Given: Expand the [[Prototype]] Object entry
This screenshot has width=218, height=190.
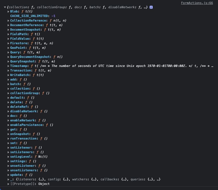Looking at the screenshot, I should tap(8, 184).
